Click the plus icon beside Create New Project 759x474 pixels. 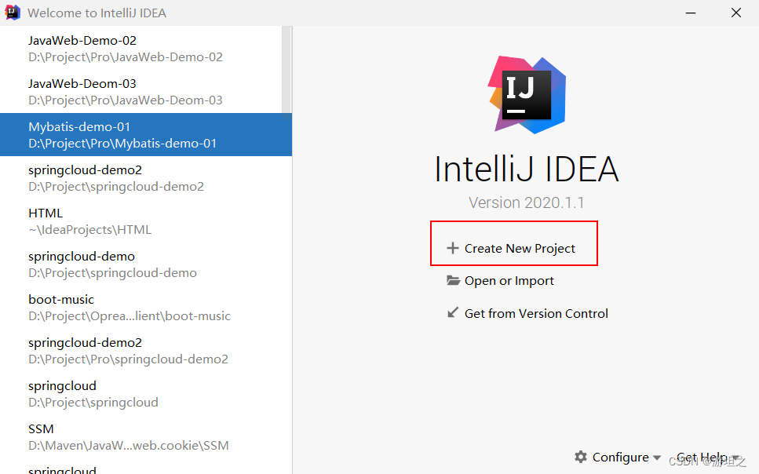coord(453,248)
